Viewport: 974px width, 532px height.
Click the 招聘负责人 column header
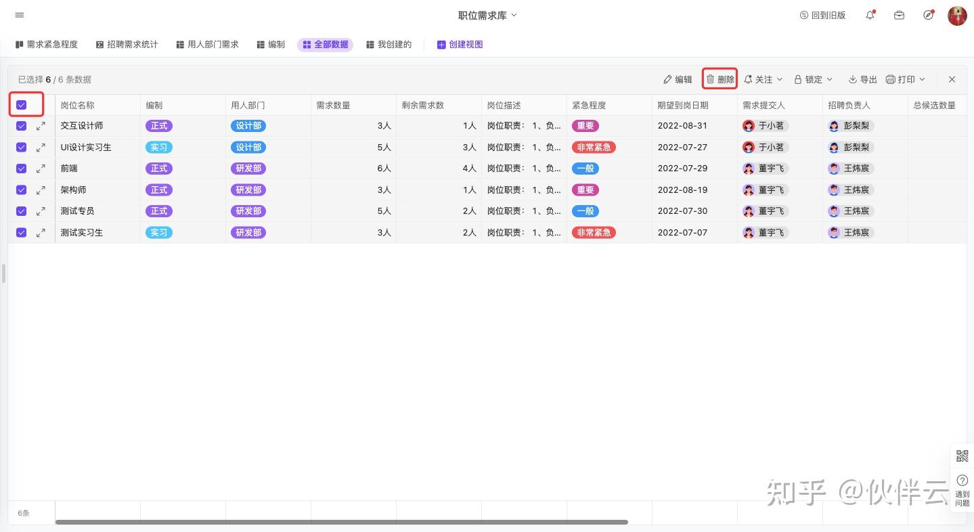tap(866, 105)
